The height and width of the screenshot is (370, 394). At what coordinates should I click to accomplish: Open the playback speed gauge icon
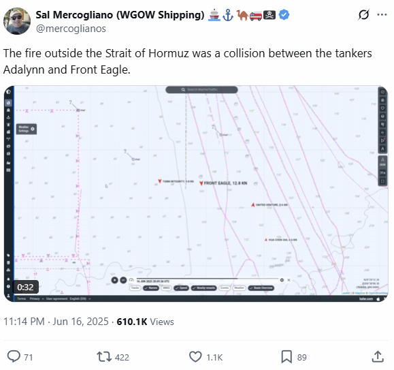pos(131,280)
